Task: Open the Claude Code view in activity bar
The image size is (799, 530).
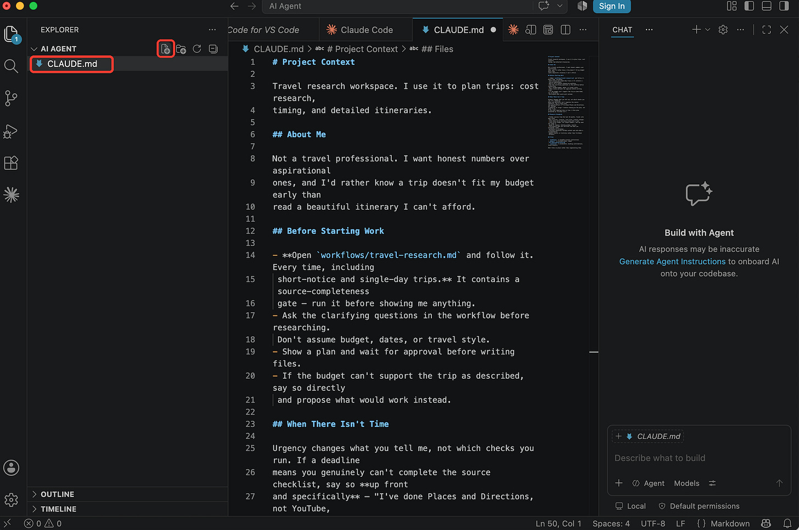Action: click(11, 195)
